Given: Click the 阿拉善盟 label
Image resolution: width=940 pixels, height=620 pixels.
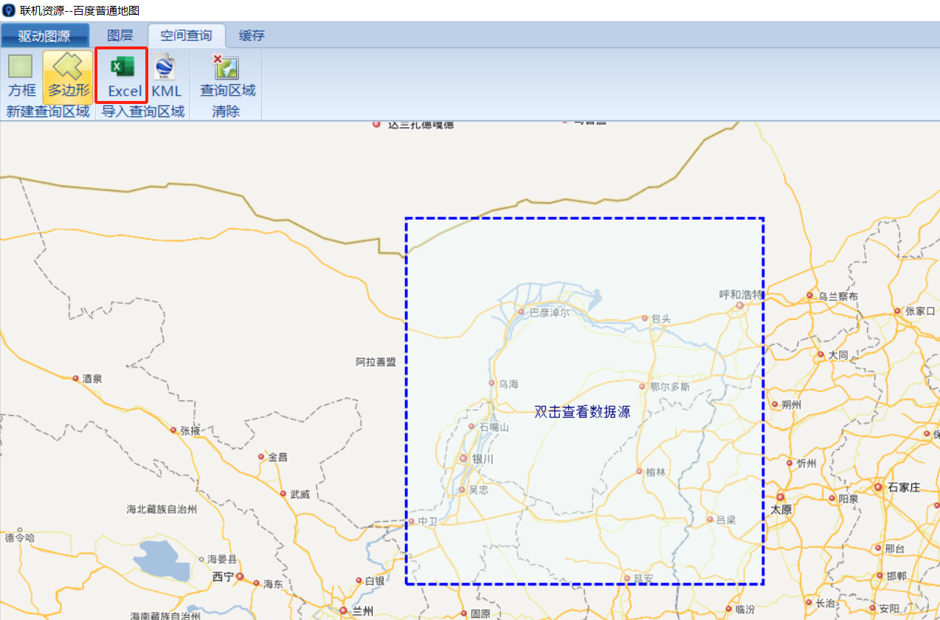Looking at the screenshot, I should tap(376, 362).
